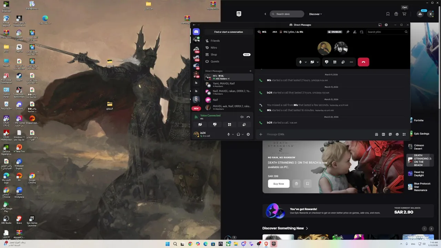Screen dimensions: 441x248
Task: Open microphone device options arrow in call controls
Action: pos(306,62)
